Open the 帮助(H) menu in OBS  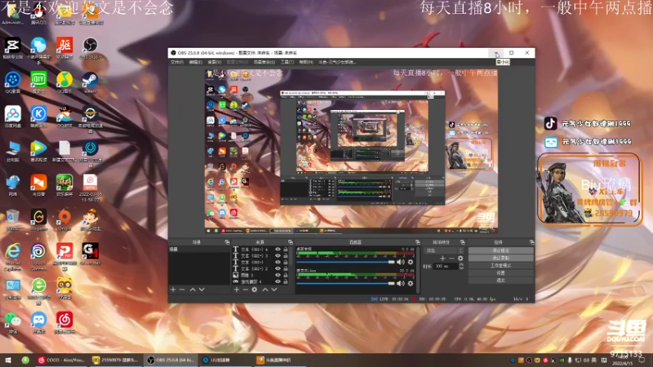click(x=306, y=63)
